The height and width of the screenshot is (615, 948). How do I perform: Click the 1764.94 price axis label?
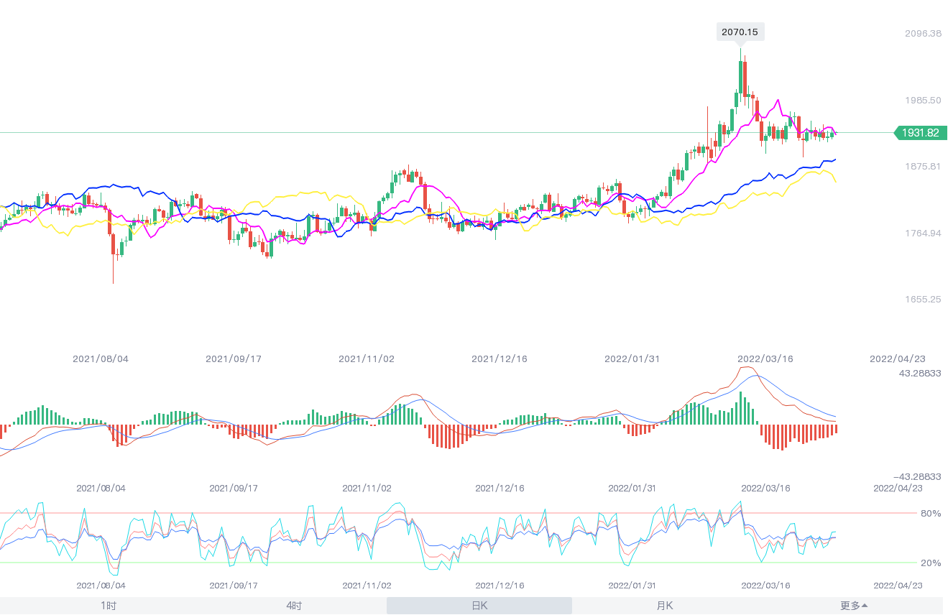pyautogui.click(x=922, y=233)
